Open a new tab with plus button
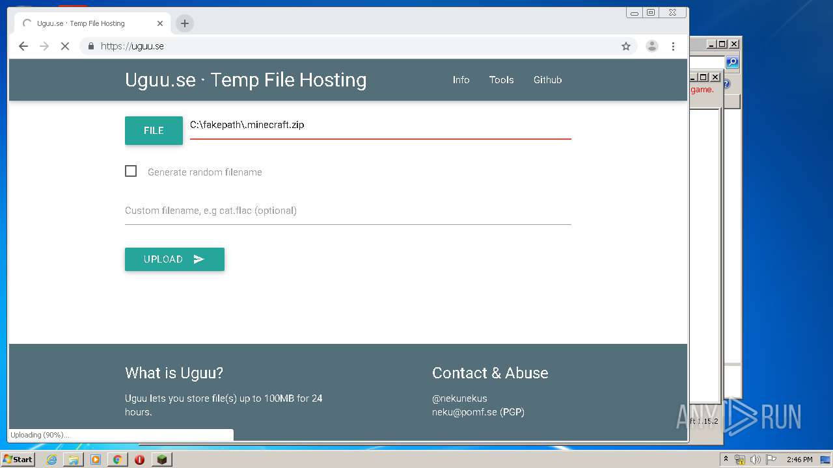Image resolution: width=833 pixels, height=468 pixels. (x=185, y=23)
